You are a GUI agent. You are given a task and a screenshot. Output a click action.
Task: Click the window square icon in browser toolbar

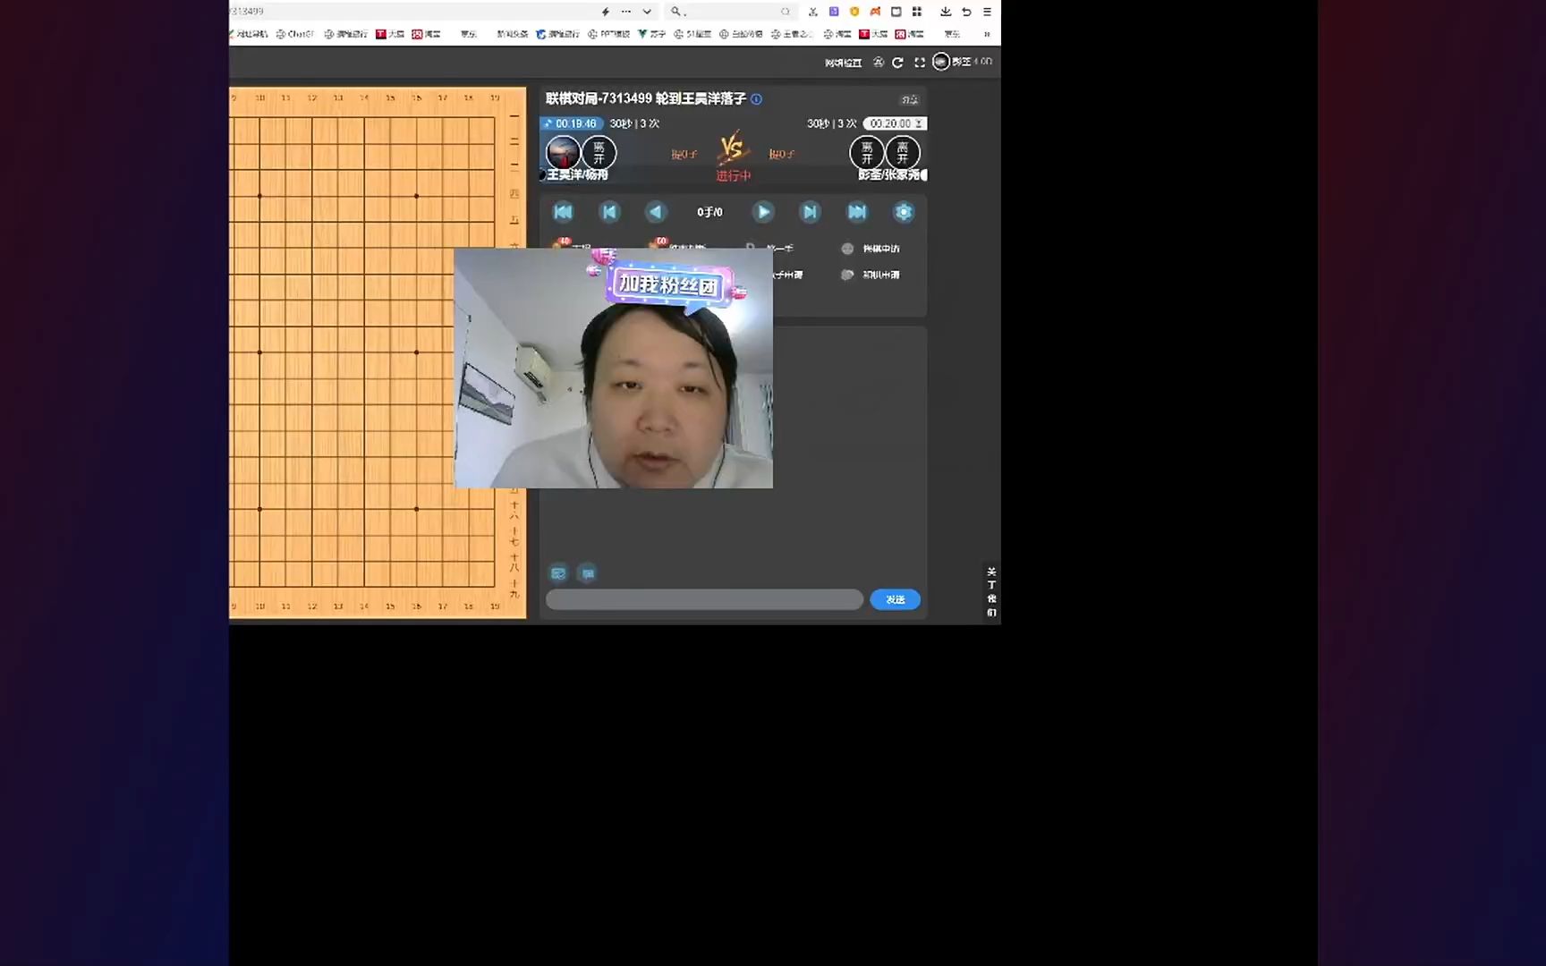point(896,12)
